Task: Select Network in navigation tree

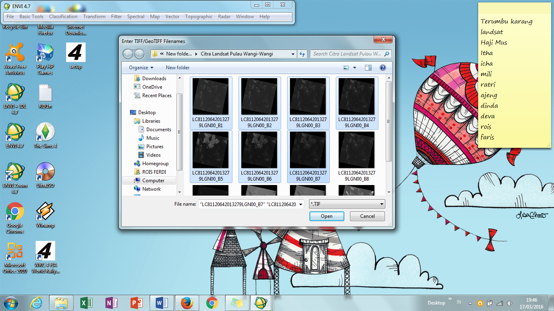Action: [151, 189]
